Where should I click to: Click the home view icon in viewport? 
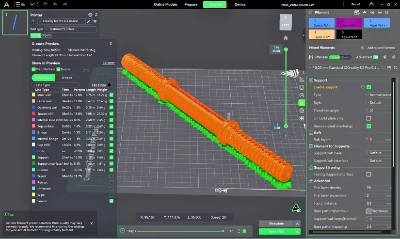click(286, 38)
